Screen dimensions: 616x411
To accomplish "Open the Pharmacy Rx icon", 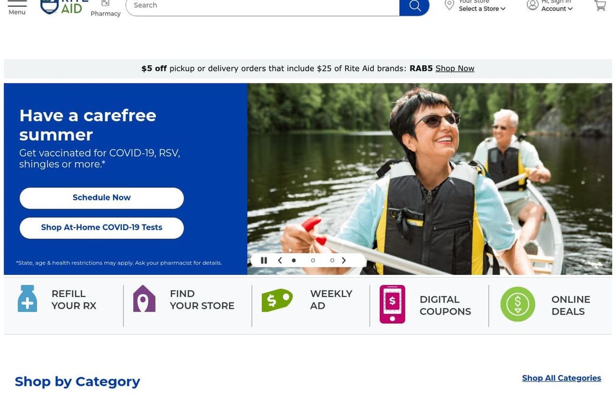I will click(105, 3).
